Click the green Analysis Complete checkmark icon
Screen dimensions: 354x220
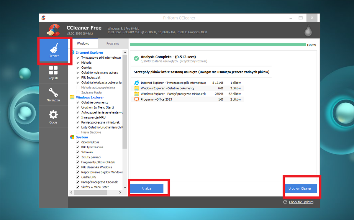pyautogui.click(x=136, y=58)
